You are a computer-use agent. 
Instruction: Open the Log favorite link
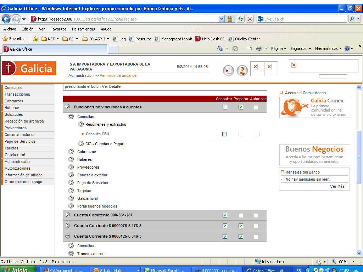click(x=119, y=39)
